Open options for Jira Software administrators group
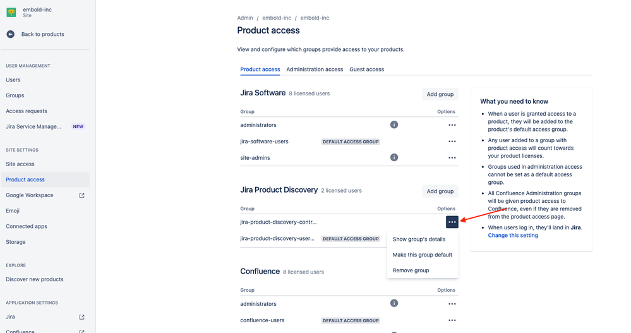 [x=452, y=125]
